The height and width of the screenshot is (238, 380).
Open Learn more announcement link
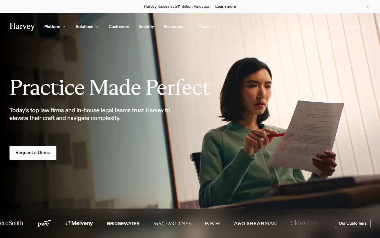point(226,7)
